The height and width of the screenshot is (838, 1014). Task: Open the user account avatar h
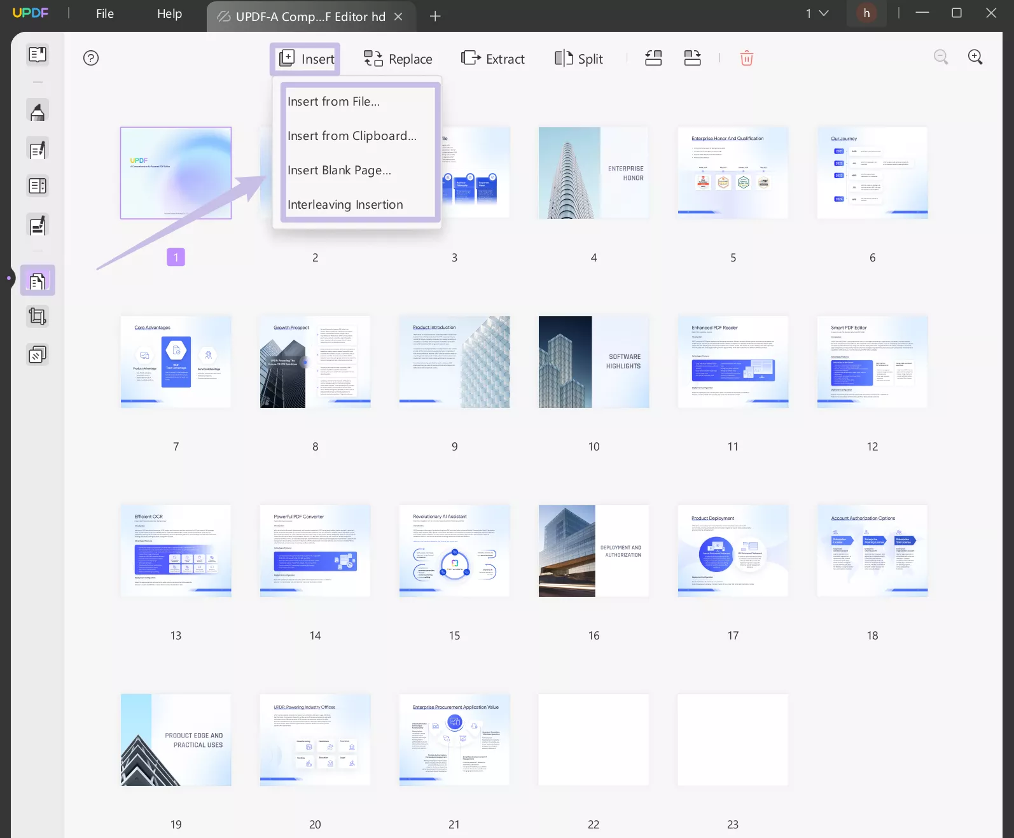(x=866, y=13)
